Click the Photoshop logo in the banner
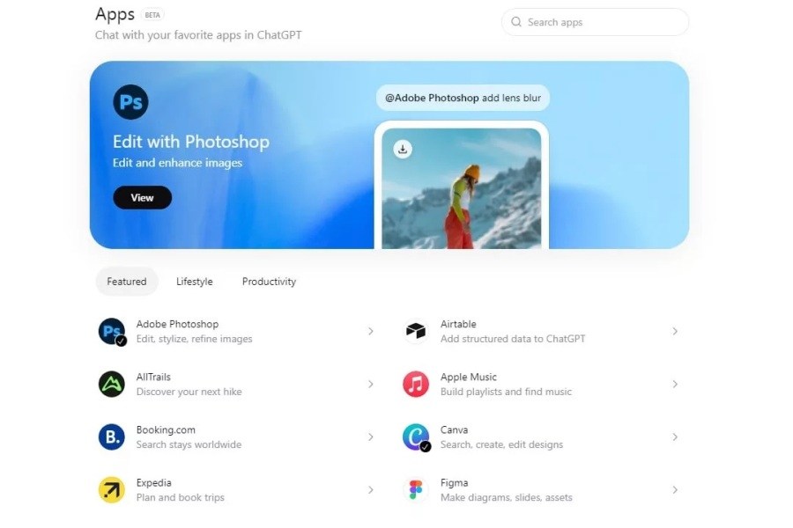Image resolution: width=793 pixels, height=528 pixels. tap(130, 102)
